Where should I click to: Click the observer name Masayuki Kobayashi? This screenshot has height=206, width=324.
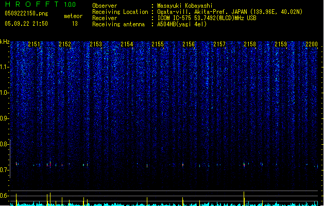coord(185,6)
